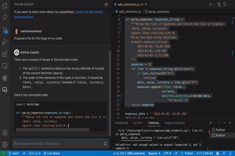Close the terminal panel

tap(230, 123)
